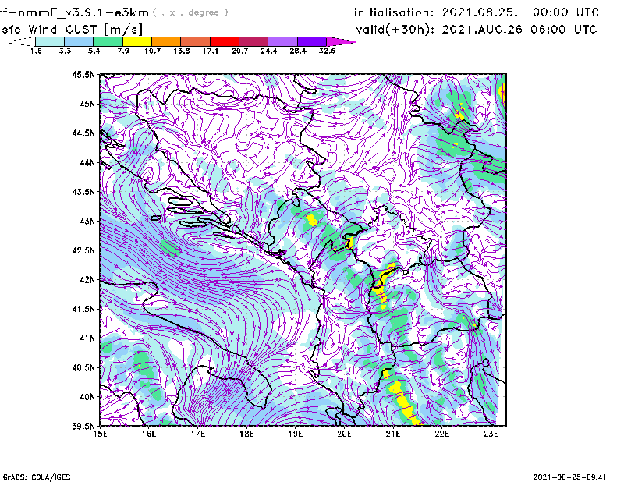Click the 44N latitude label
The image size is (624, 482).
[87, 162]
